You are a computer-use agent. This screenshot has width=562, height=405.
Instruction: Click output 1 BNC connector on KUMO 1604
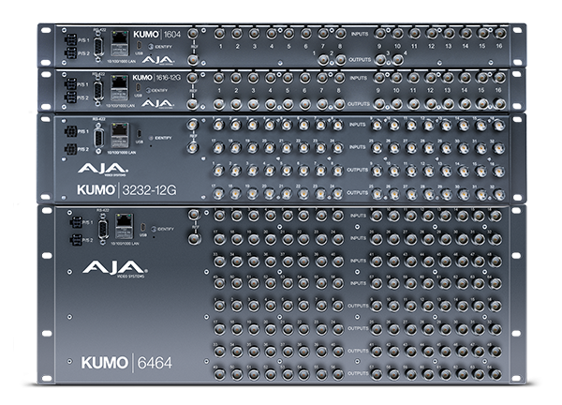click(x=323, y=60)
